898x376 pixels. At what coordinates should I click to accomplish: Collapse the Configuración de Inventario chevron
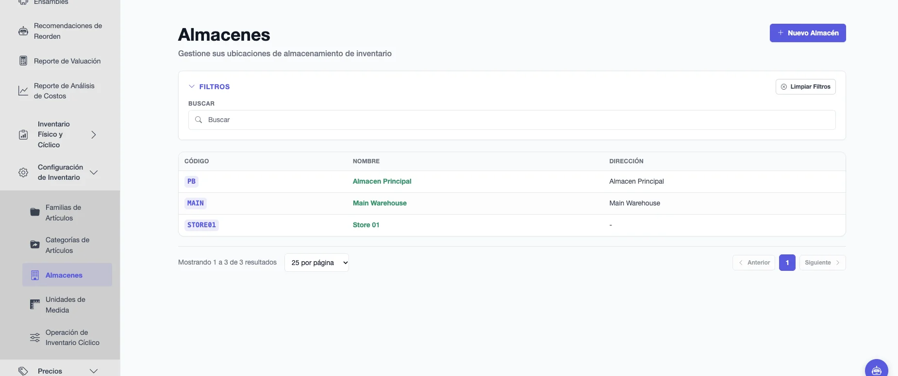[94, 172]
